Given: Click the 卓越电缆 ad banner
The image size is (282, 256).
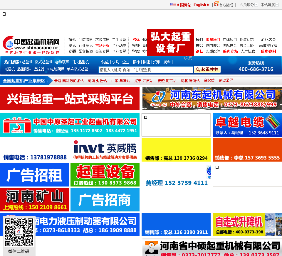Looking at the screenshot, I should pyautogui.click(x=247, y=125).
